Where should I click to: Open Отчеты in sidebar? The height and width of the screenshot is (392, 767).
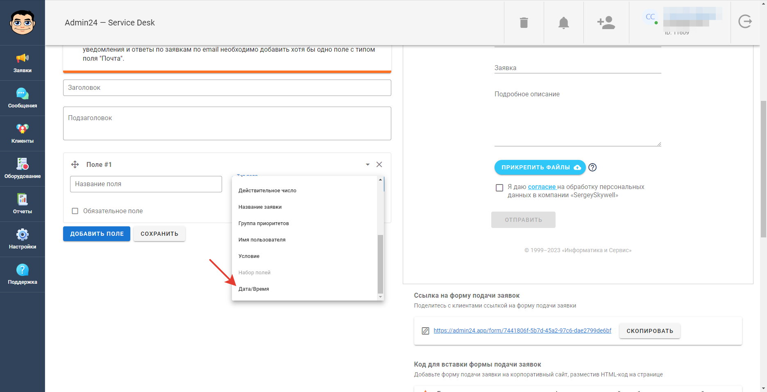click(x=23, y=204)
